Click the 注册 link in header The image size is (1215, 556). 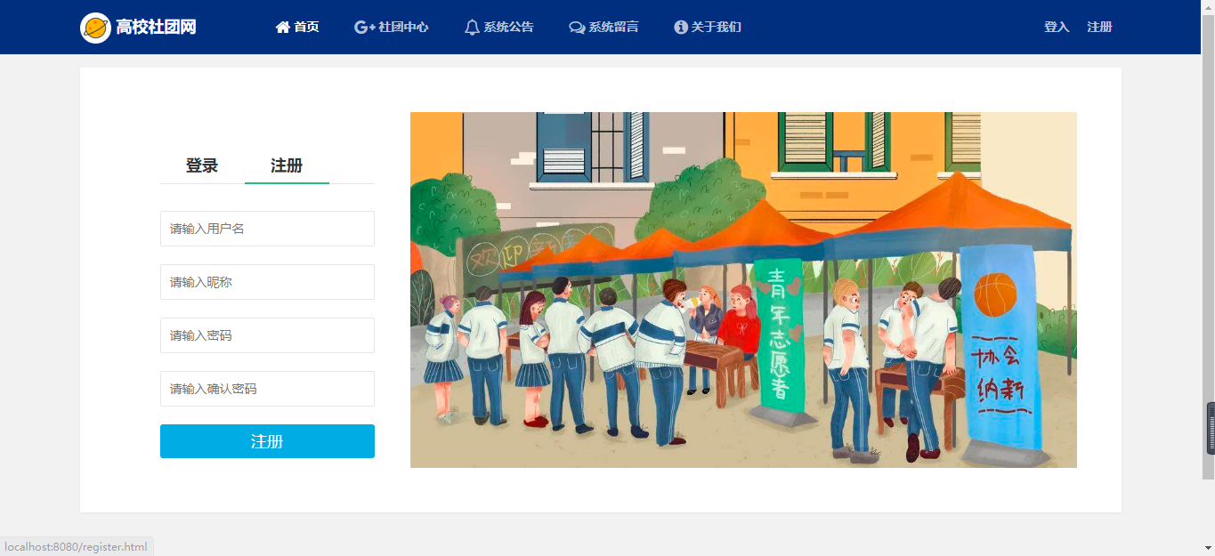[x=1099, y=28]
